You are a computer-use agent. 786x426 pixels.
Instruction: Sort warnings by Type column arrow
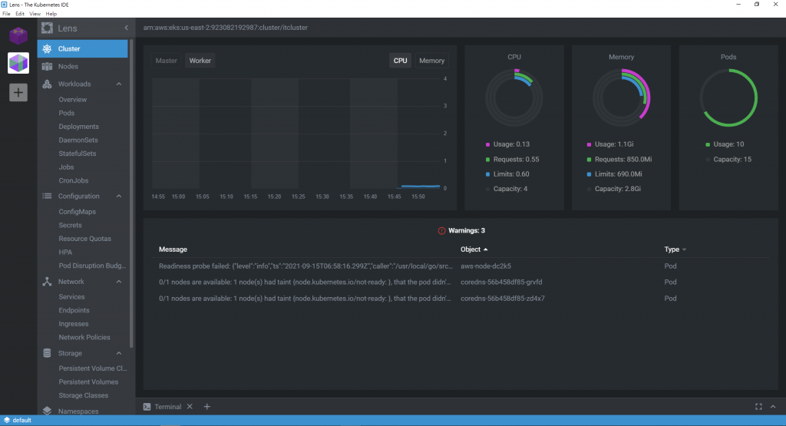pyautogui.click(x=684, y=249)
